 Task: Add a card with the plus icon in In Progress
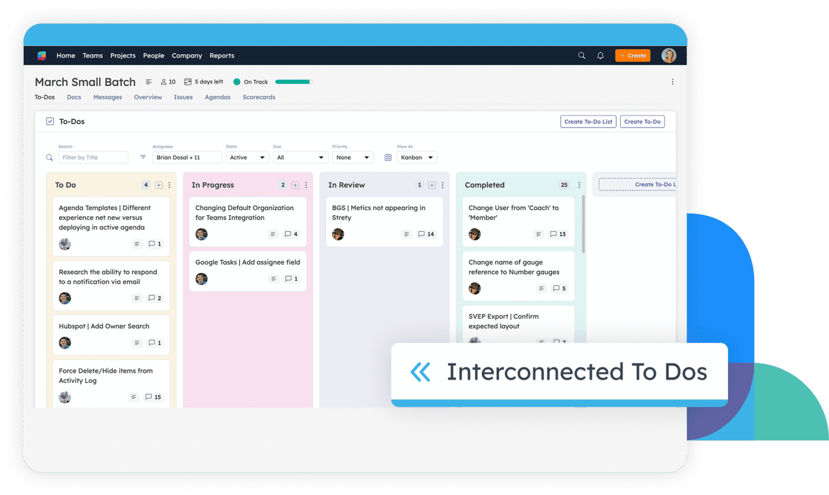click(295, 185)
